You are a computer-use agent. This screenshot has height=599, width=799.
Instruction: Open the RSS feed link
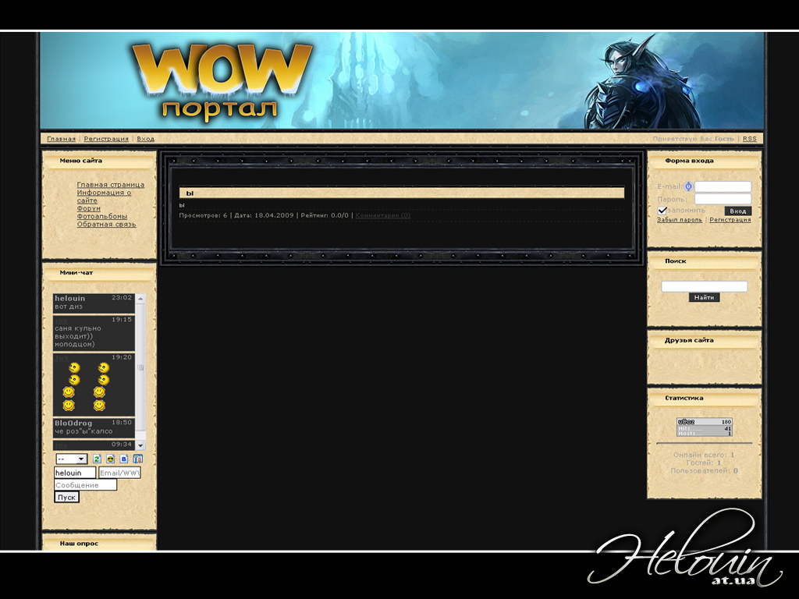point(749,139)
